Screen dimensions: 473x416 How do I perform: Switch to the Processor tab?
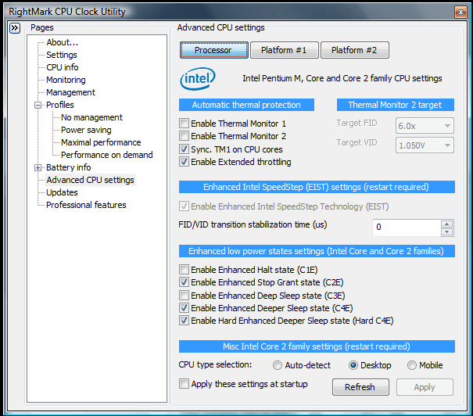pyautogui.click(x=214, y=50)
